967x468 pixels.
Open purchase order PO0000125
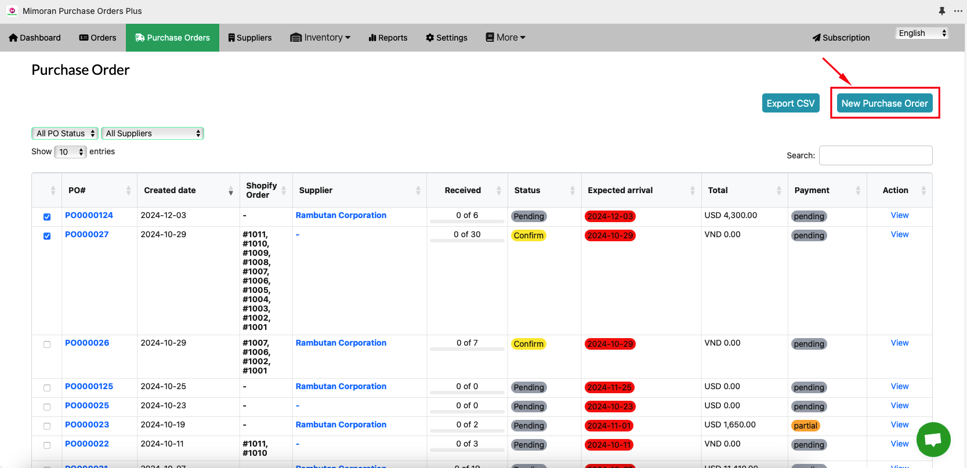coord(89,386)
